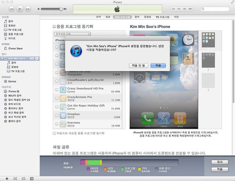Collapse the Kim Min Soo's device triangle

[2, 58]
